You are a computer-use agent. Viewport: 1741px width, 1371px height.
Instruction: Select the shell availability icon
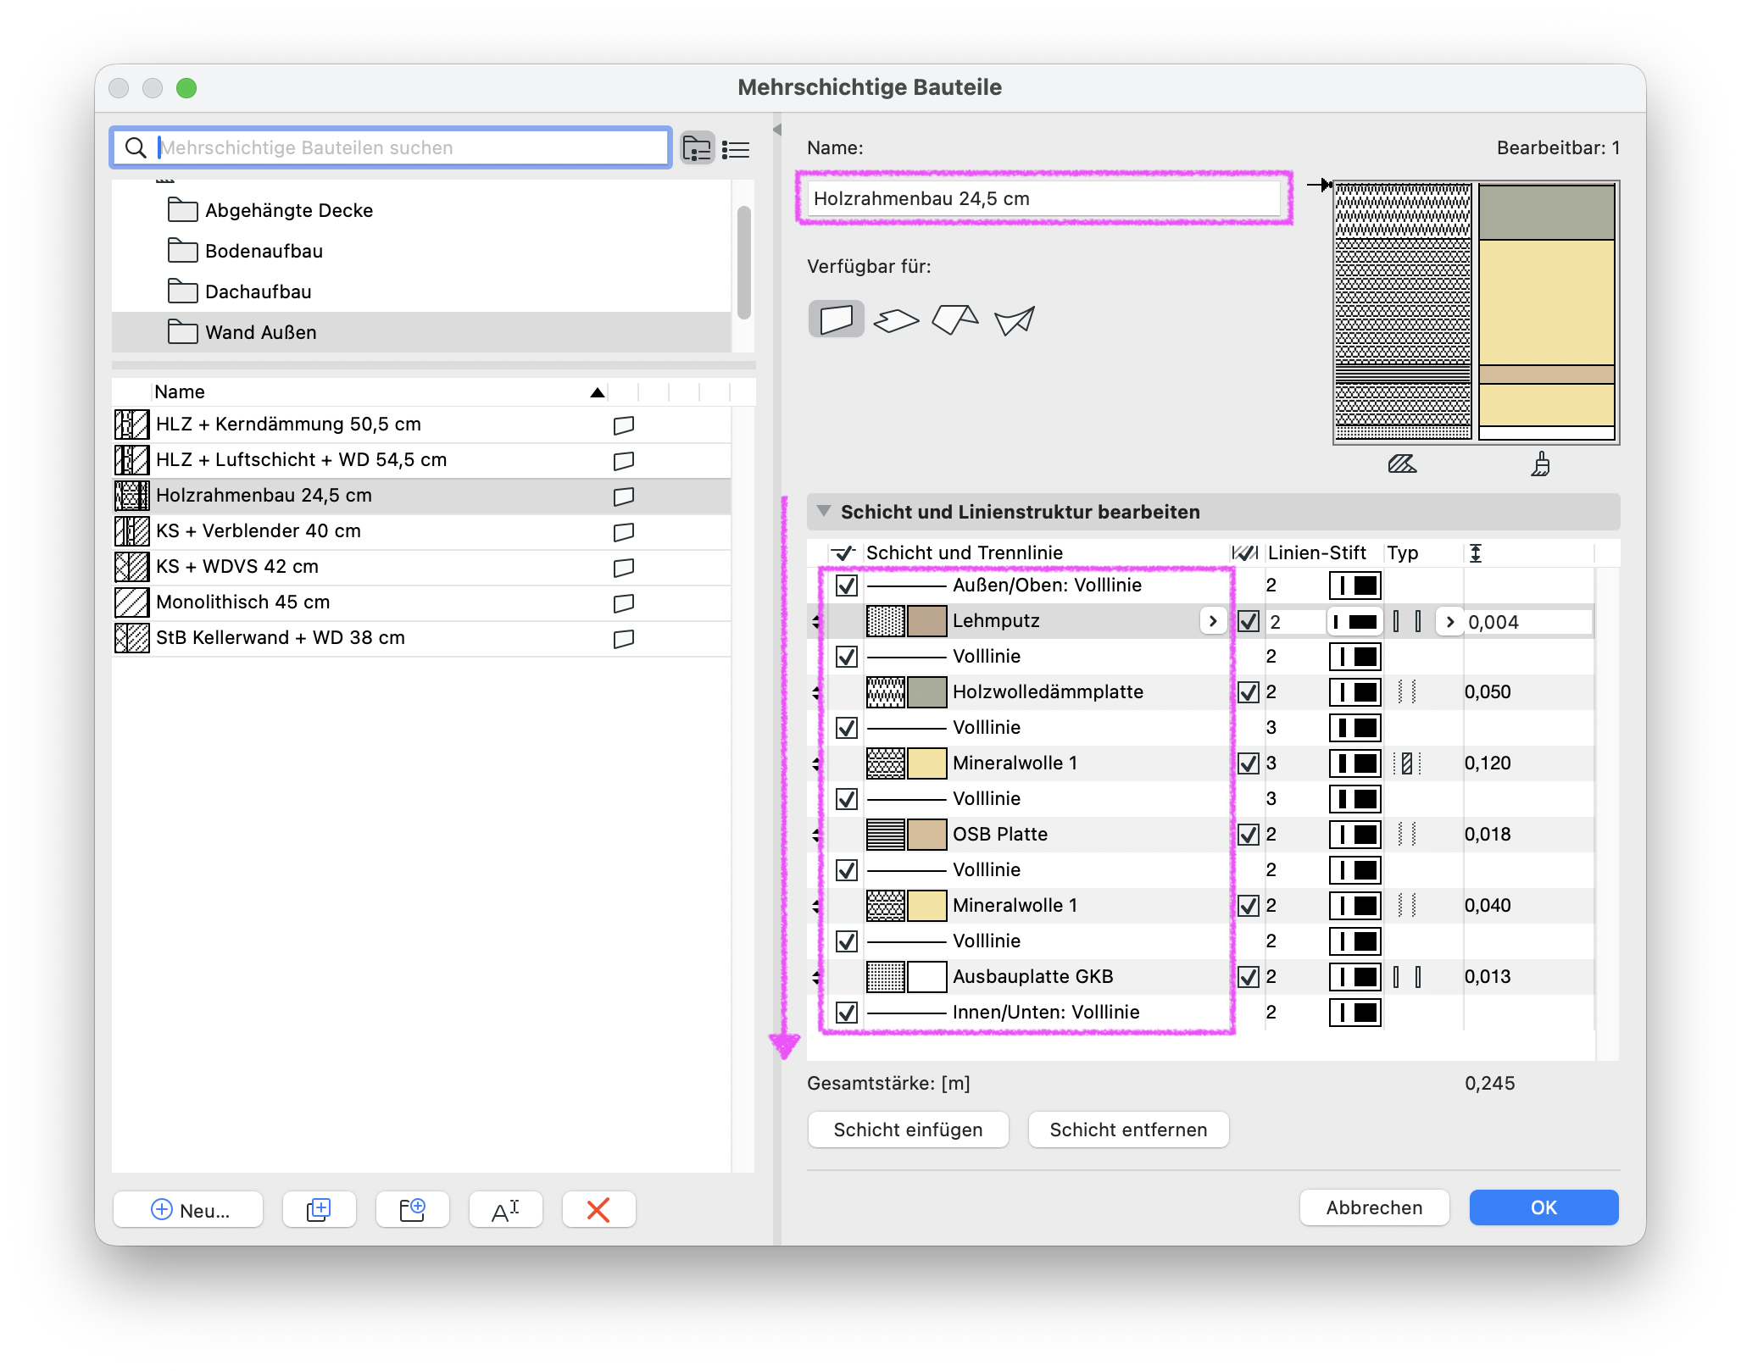pyautogui.click(x=1015, y=320)
